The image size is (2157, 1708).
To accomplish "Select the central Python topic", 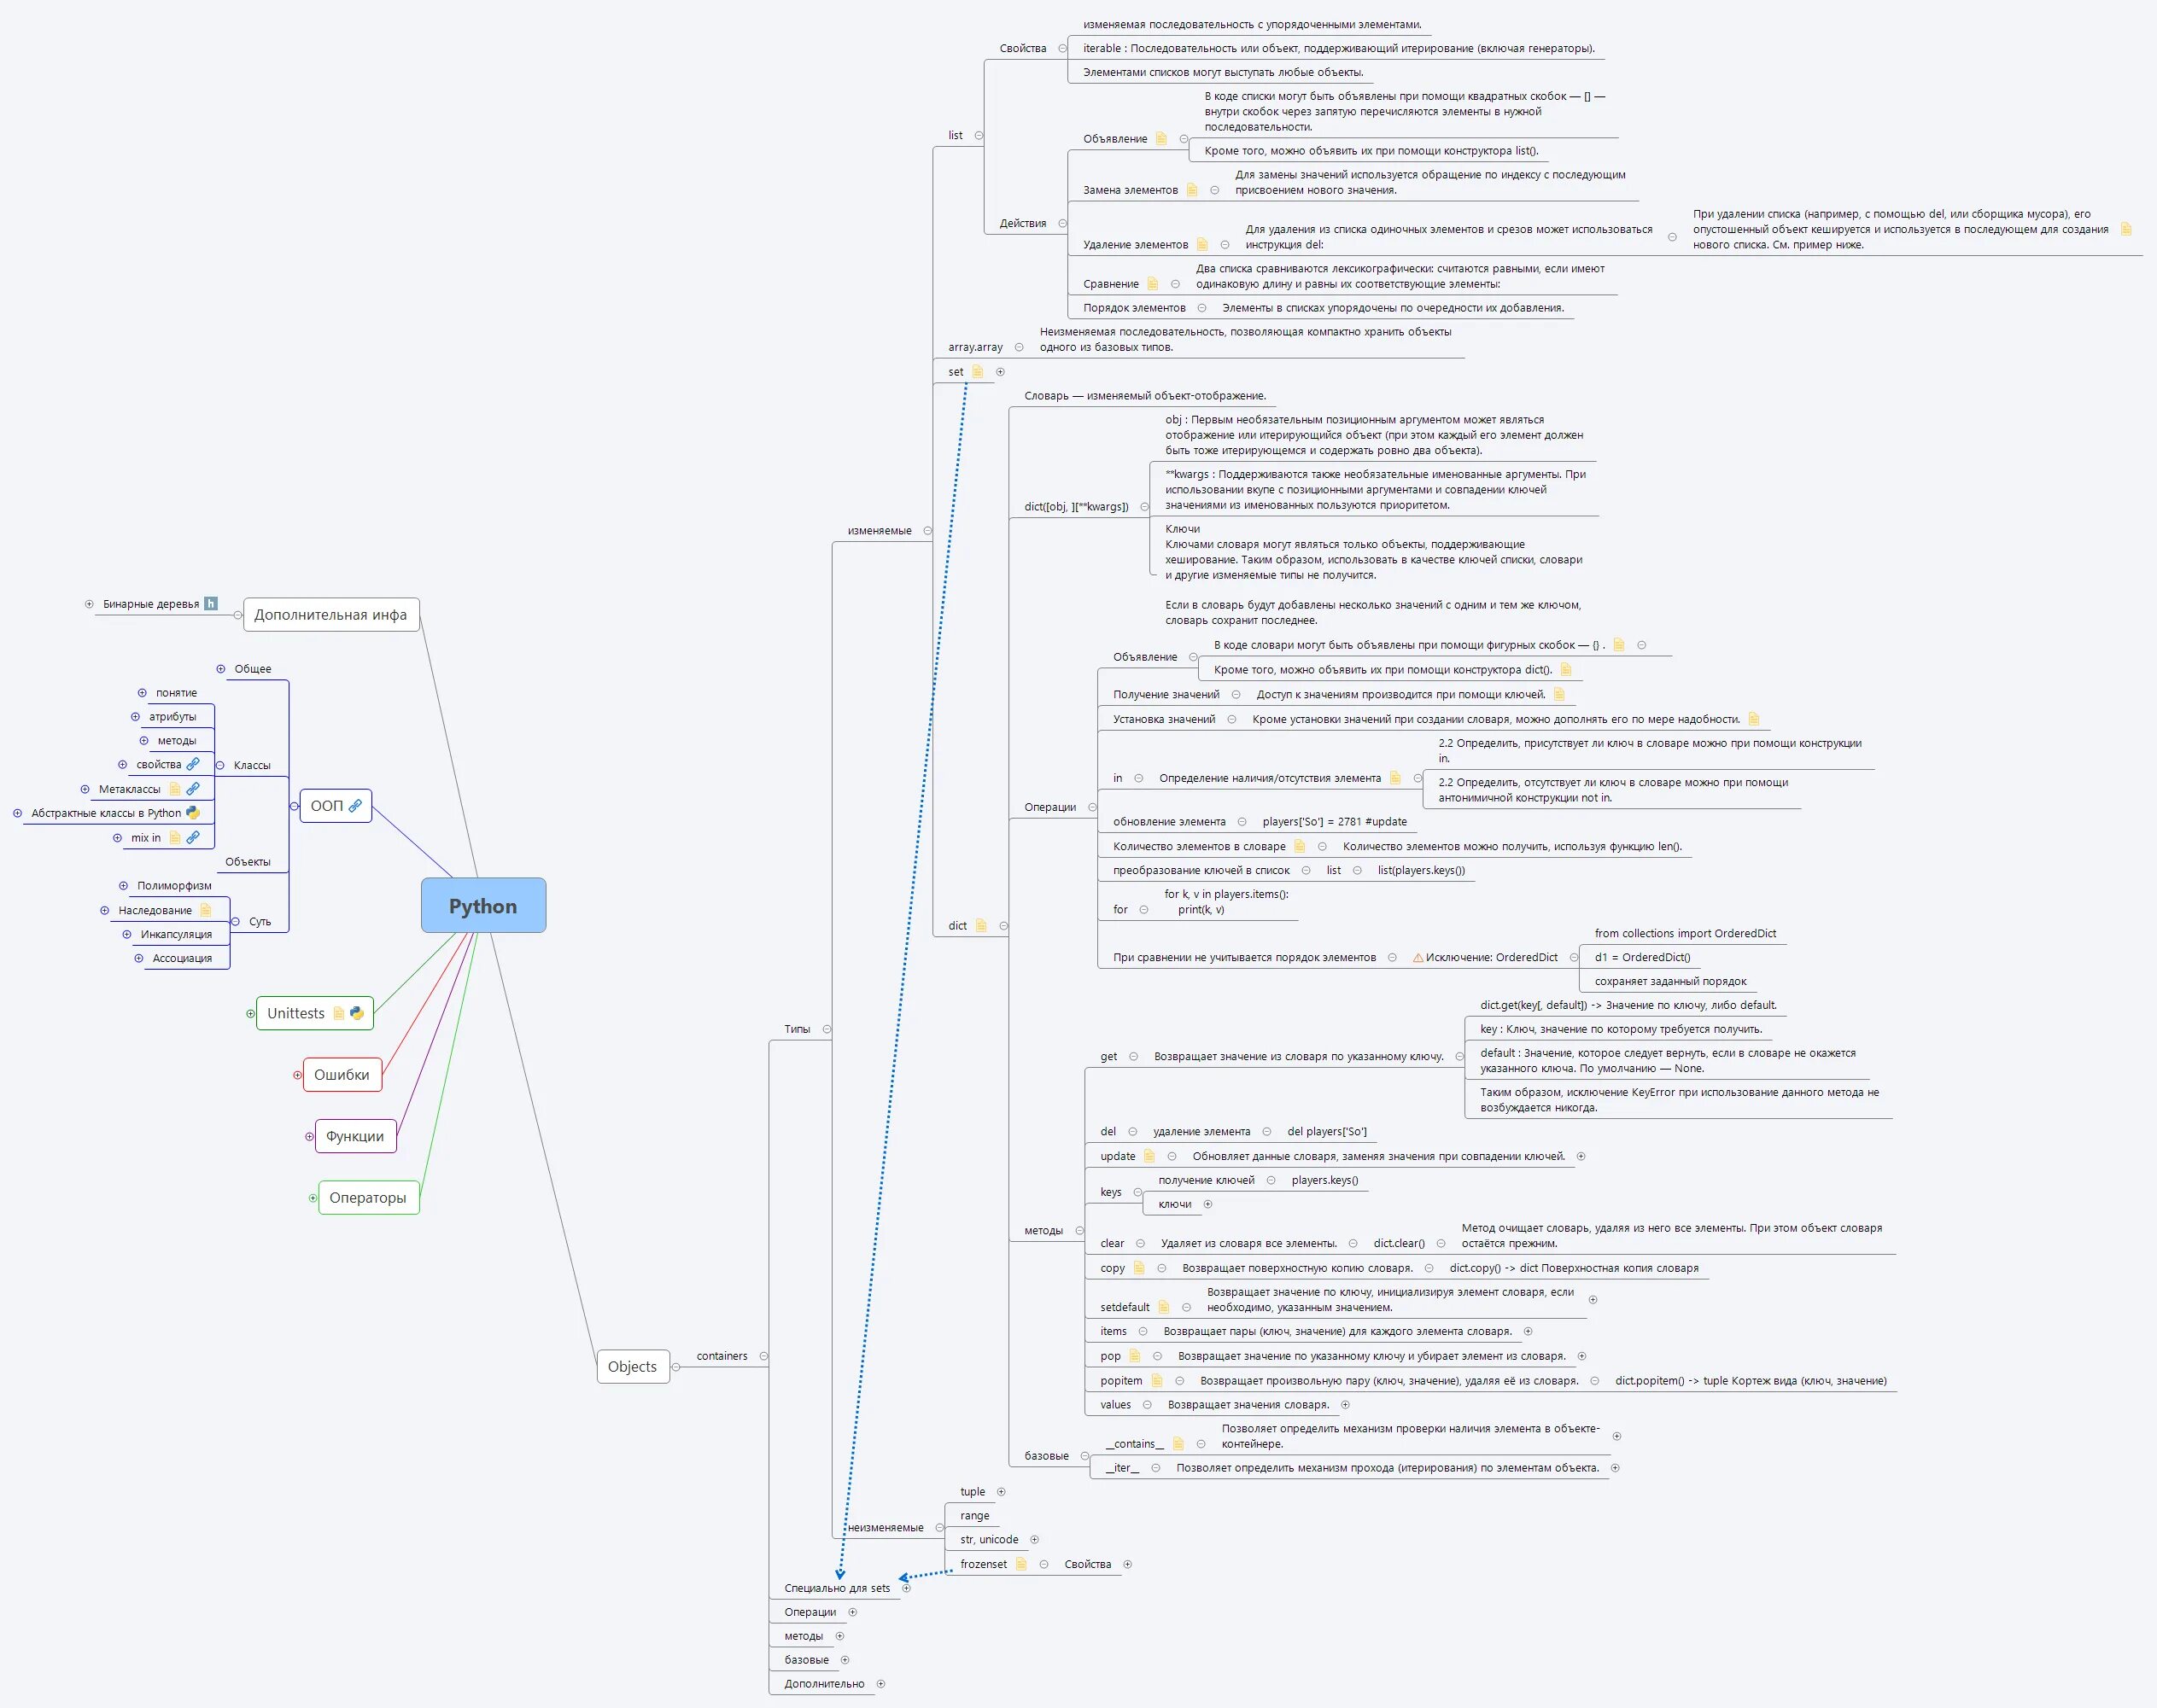I will (x=483, y=906).
